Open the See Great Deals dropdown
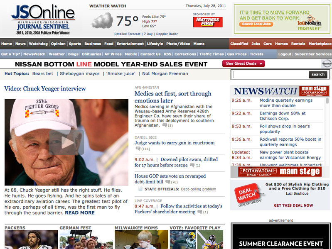The height and width of the screenshot is (249, 332). click(x=243, y=63)
